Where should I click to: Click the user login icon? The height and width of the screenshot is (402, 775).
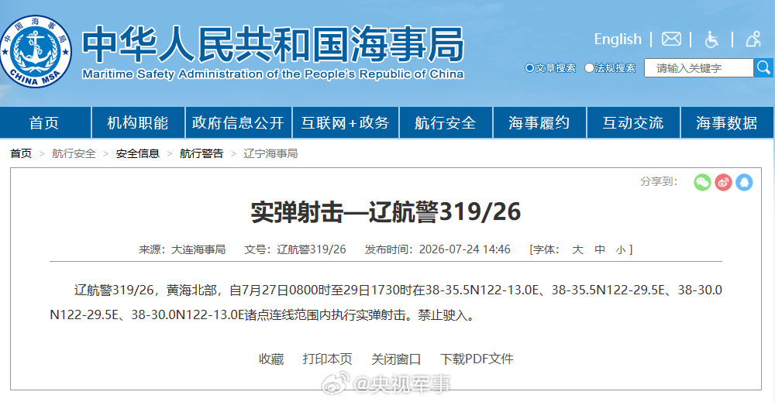tap(753, 39)
